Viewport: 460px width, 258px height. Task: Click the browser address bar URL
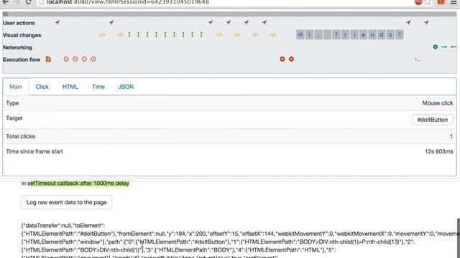tap(128, 2)
